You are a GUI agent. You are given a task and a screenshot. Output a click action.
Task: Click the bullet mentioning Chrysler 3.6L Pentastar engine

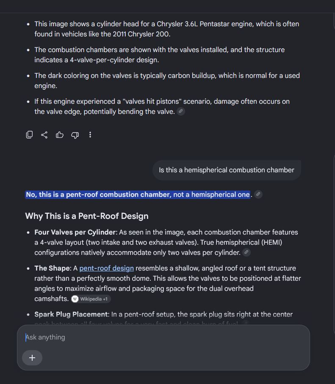click(166, 29)
